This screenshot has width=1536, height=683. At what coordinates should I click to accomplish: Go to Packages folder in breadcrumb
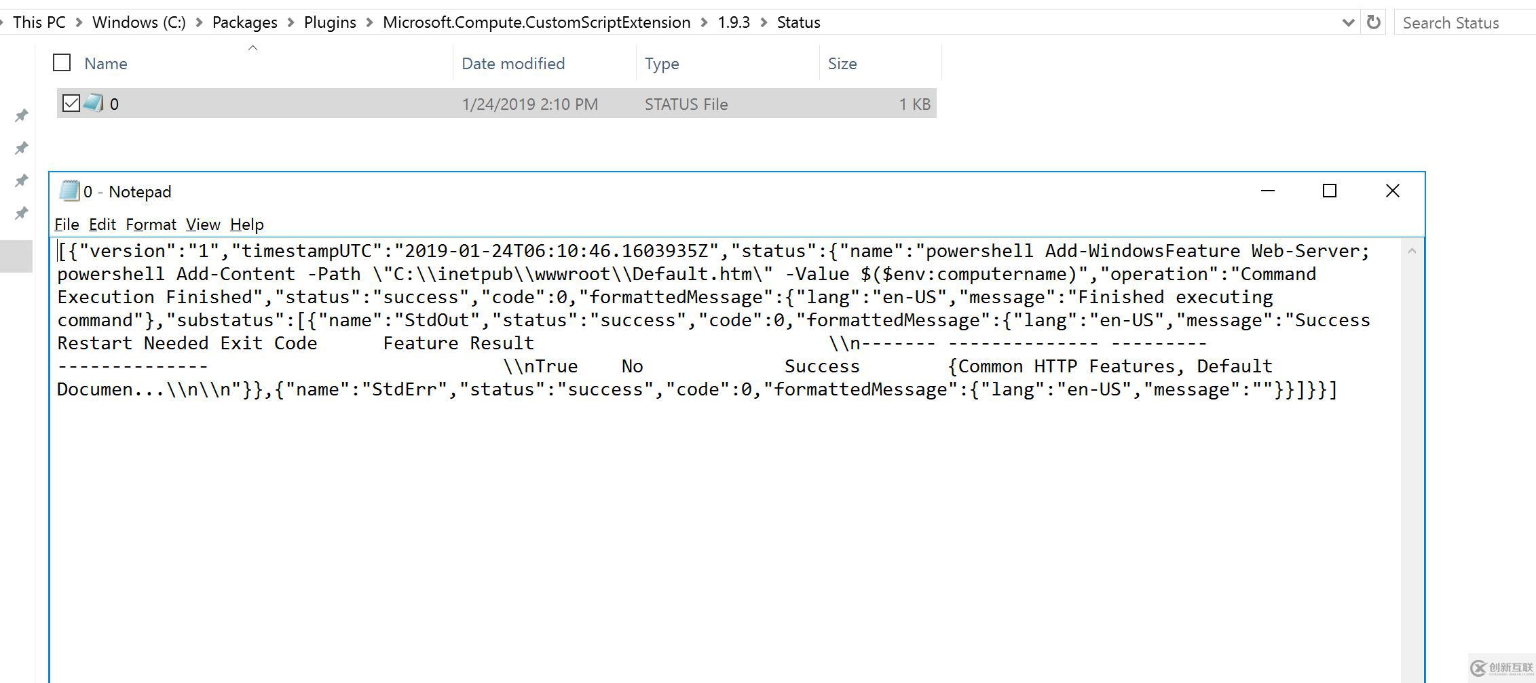coord(245,22)
